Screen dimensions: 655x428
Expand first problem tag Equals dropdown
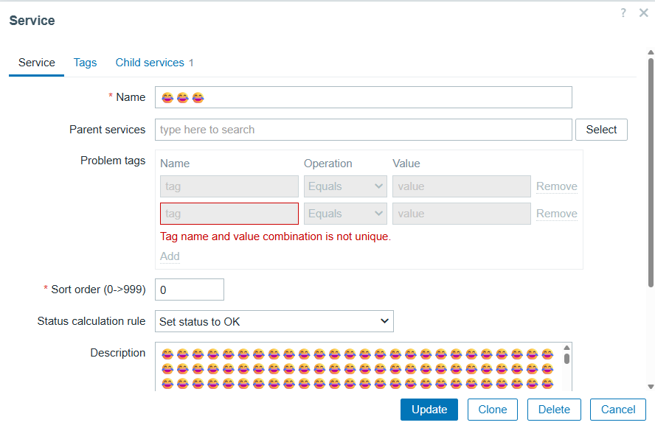pyautogui.click(x=345, y=186)
